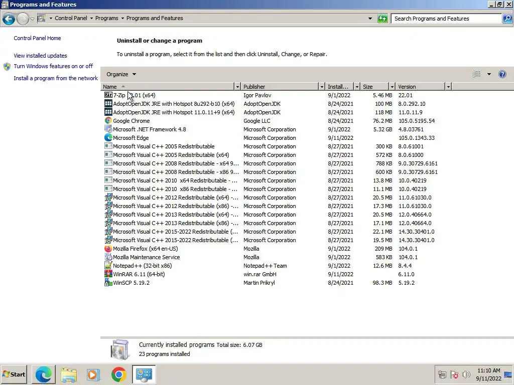
Task: Click in the Search Programs and Features box
Action: 446,19
